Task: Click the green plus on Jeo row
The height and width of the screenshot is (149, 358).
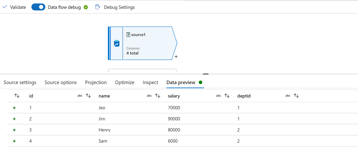Action: click(14, 108)
